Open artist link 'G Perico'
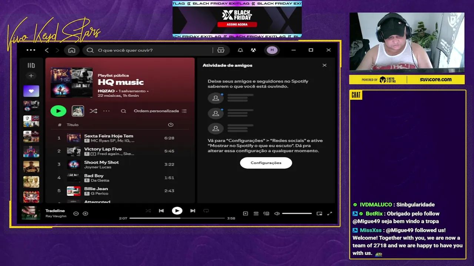The height and width of the screenshot is (266, 474). (x=99, y=194)
